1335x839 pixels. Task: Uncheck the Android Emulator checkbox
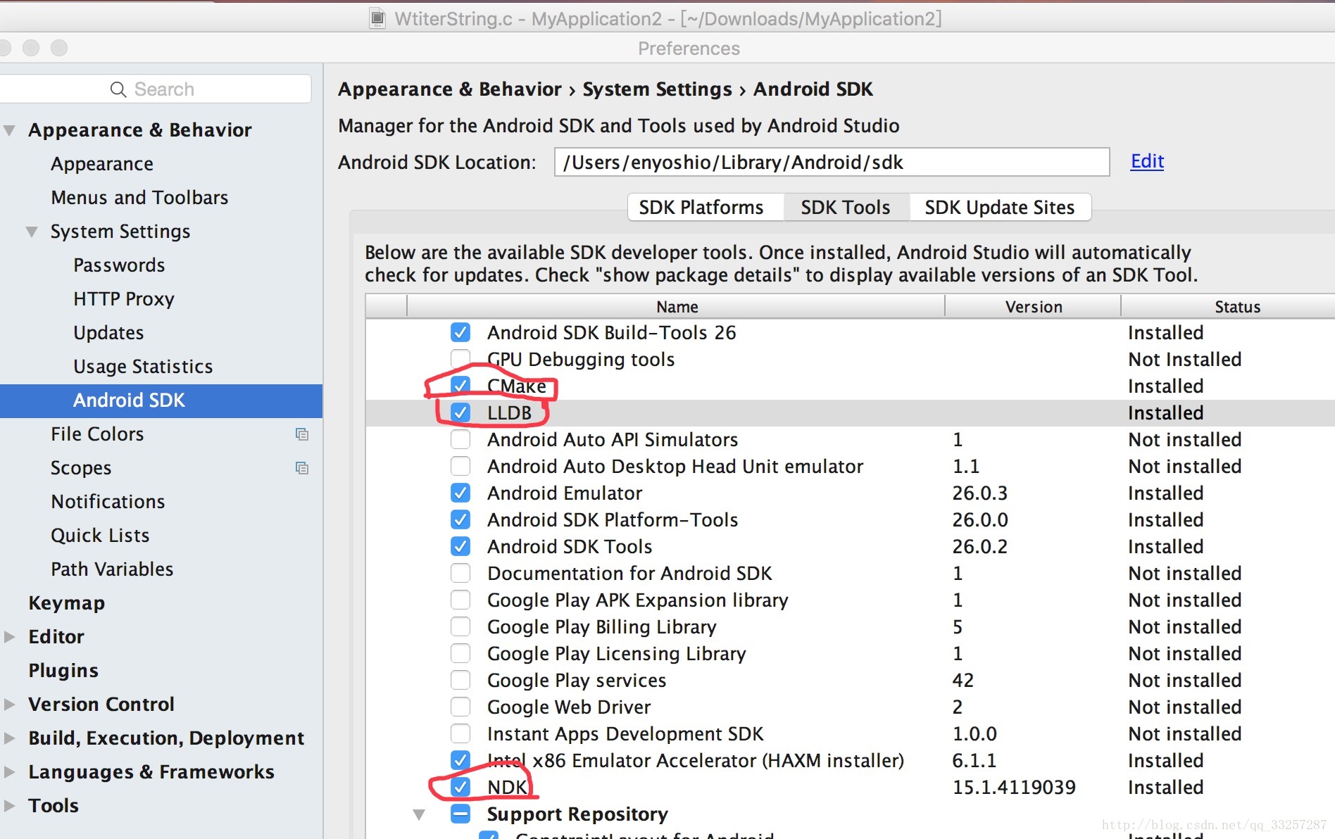coord(460,493)
